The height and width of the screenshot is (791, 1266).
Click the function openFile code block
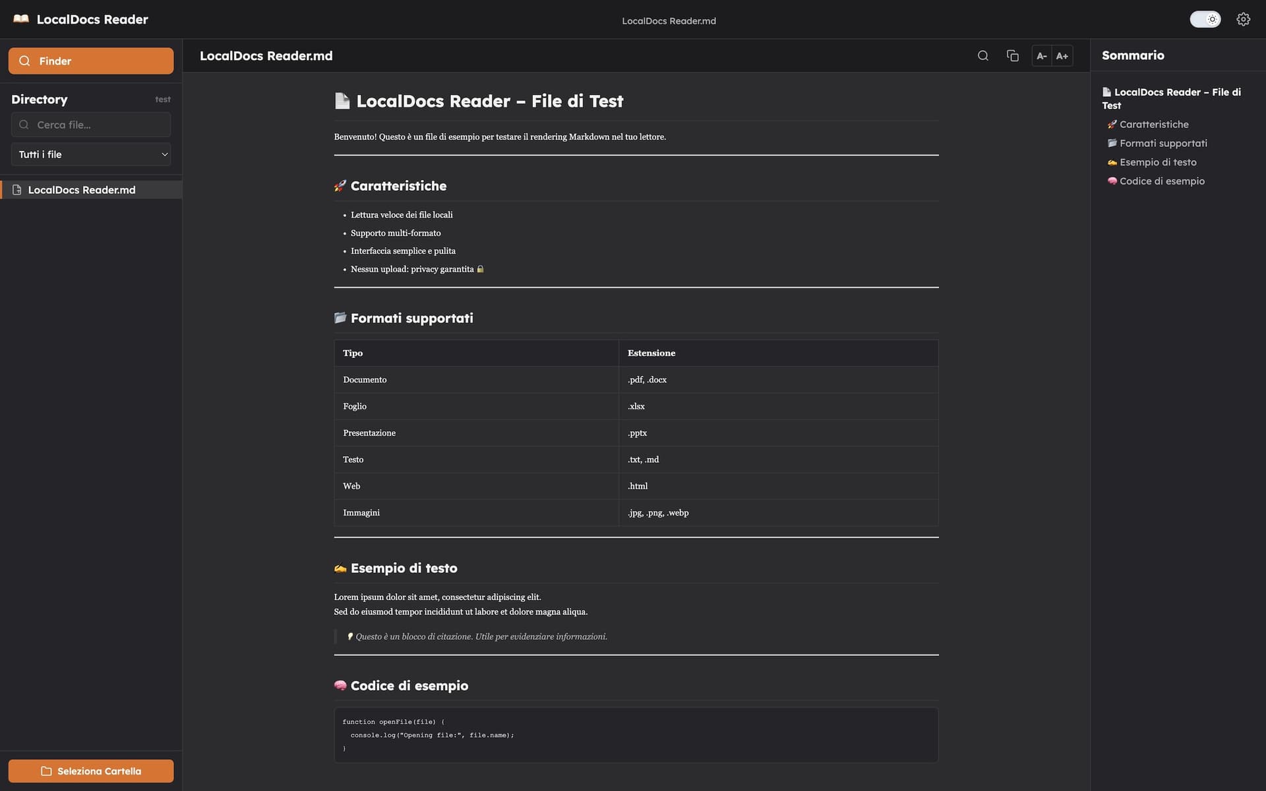click(x=636, y=735)
